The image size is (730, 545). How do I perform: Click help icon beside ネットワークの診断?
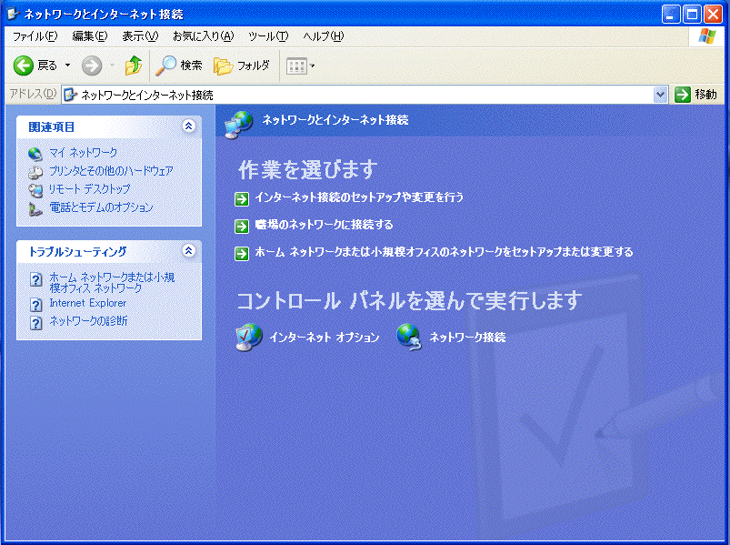click(x=35, y=322)
